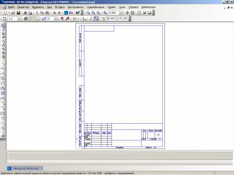Select the Line segment tool in left toolbar
This screenshot has height=175, width=234.
[x=3, y=73]
